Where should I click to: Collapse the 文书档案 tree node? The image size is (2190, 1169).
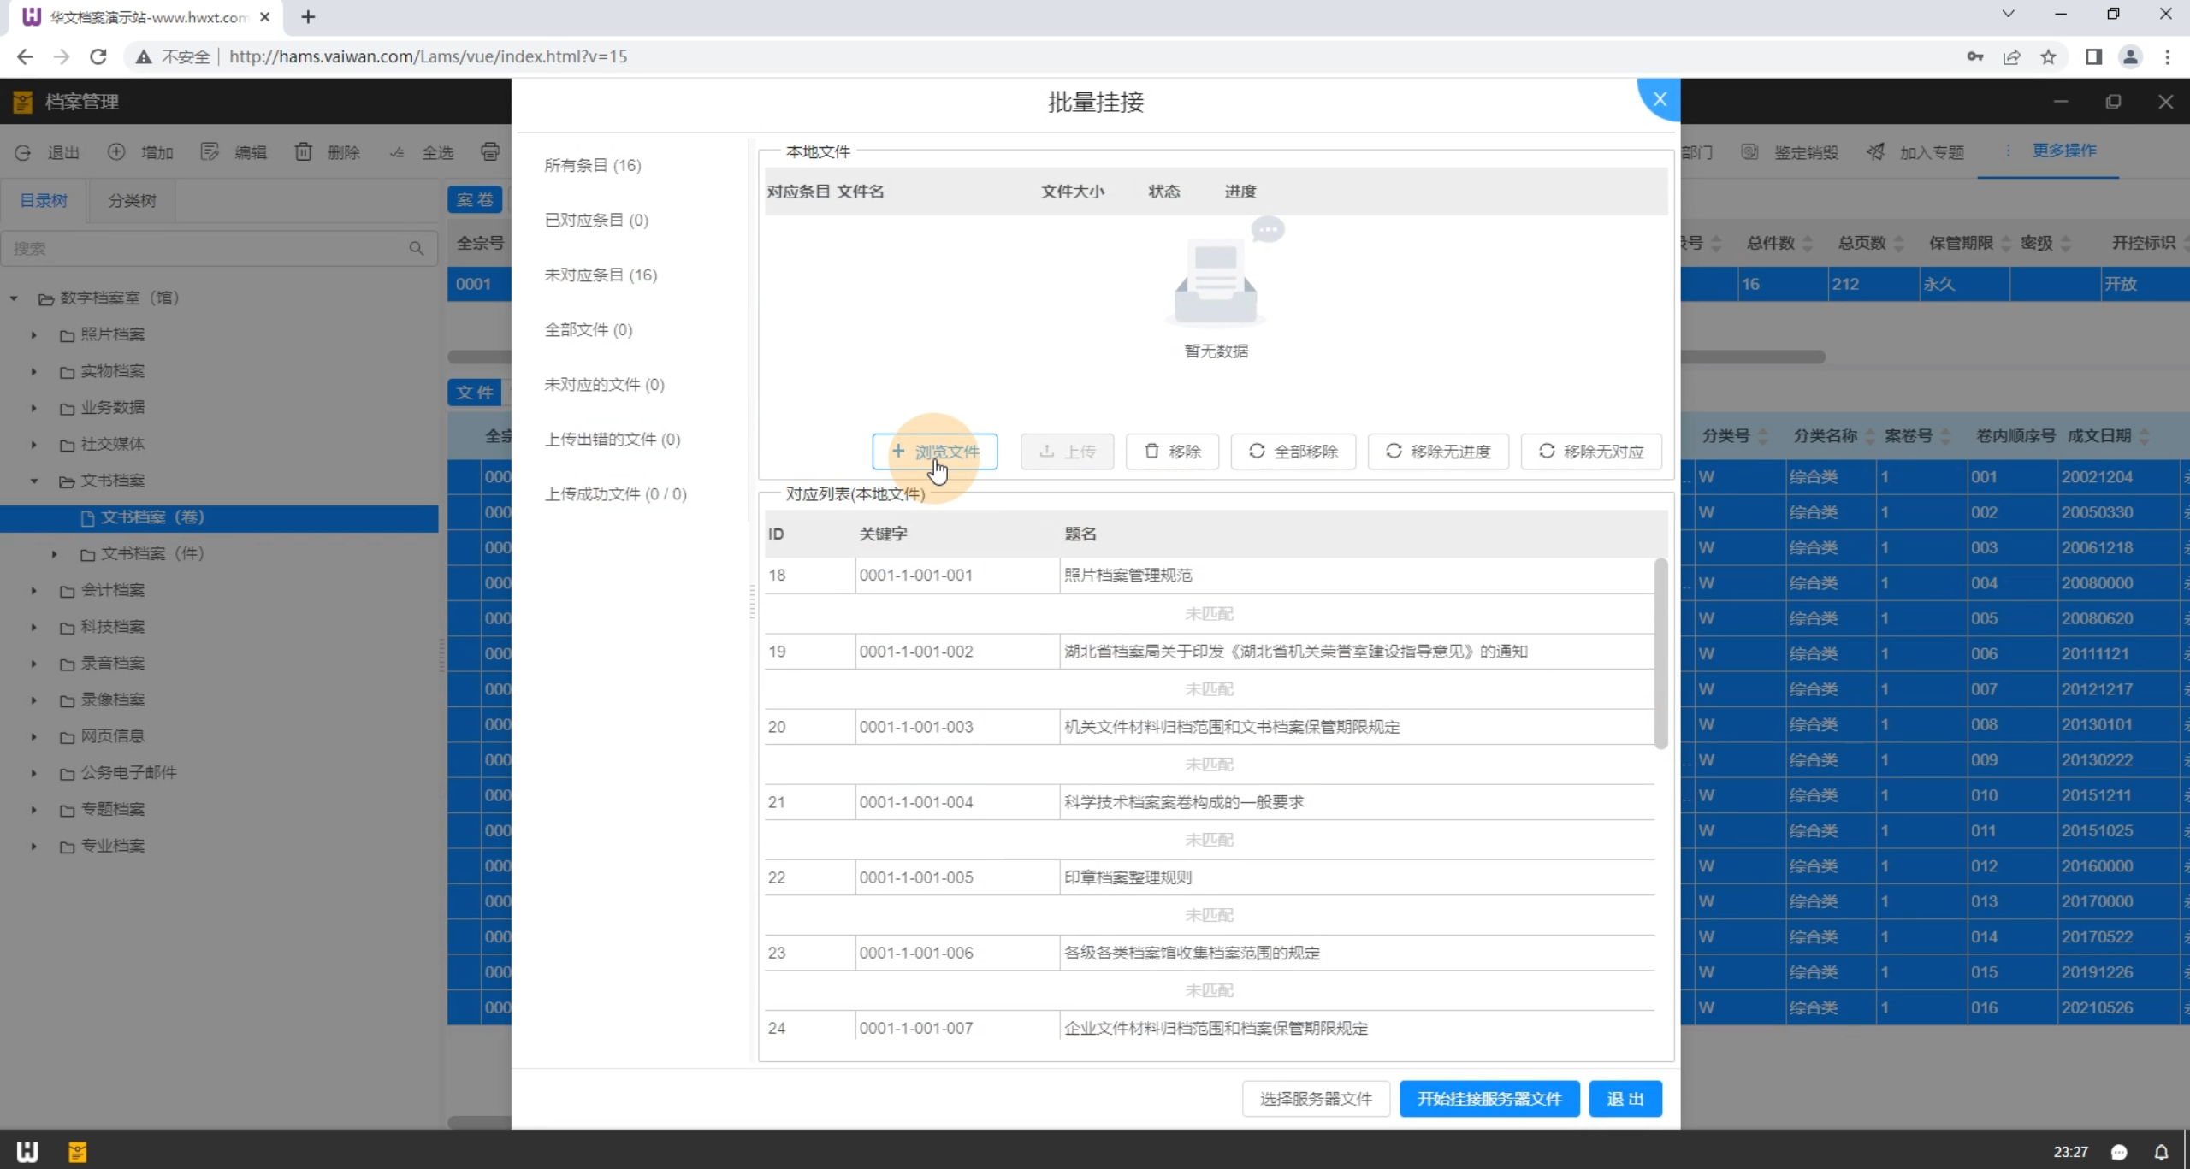point(34,481)
